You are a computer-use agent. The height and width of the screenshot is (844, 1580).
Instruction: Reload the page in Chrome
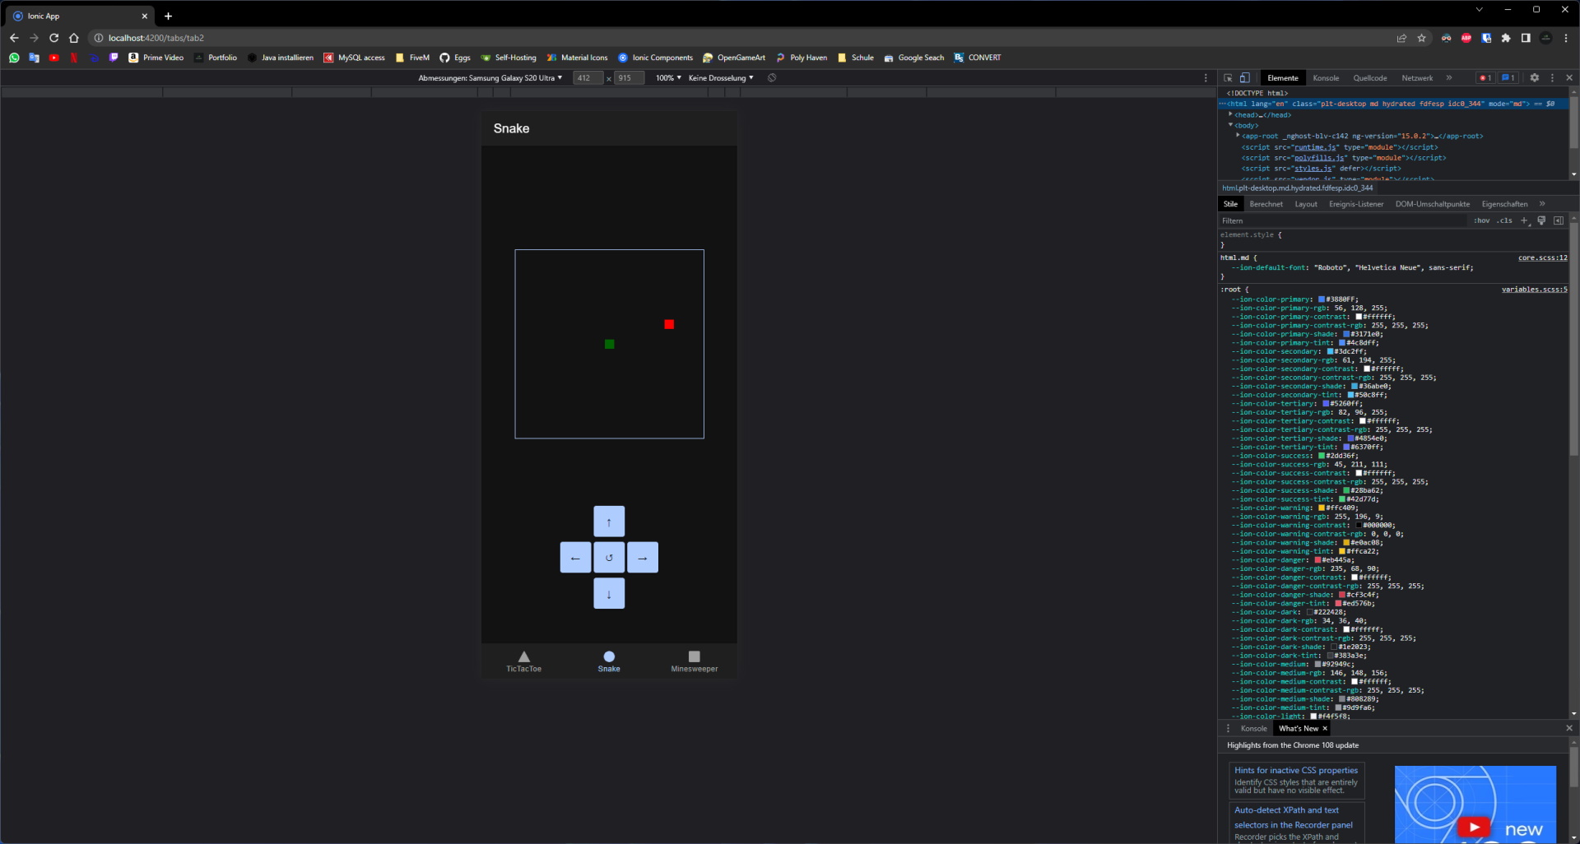[53, 38]
